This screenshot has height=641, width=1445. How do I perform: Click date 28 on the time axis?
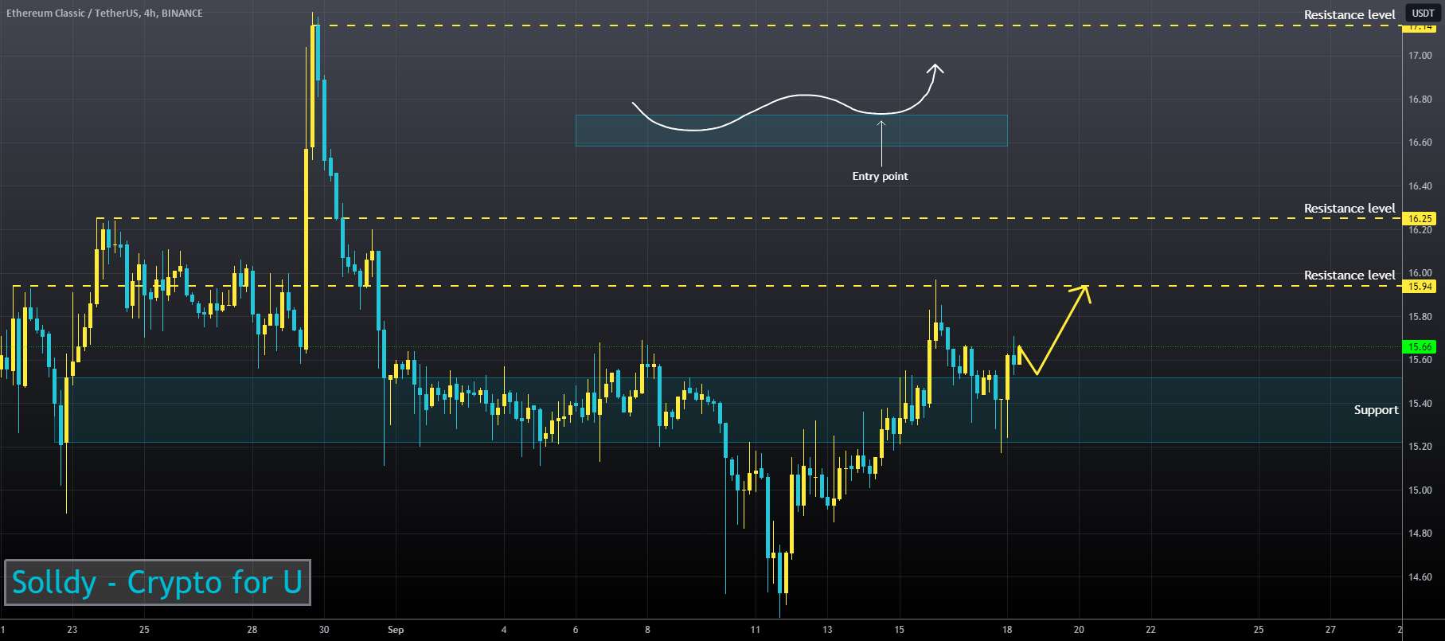(252, 630)
